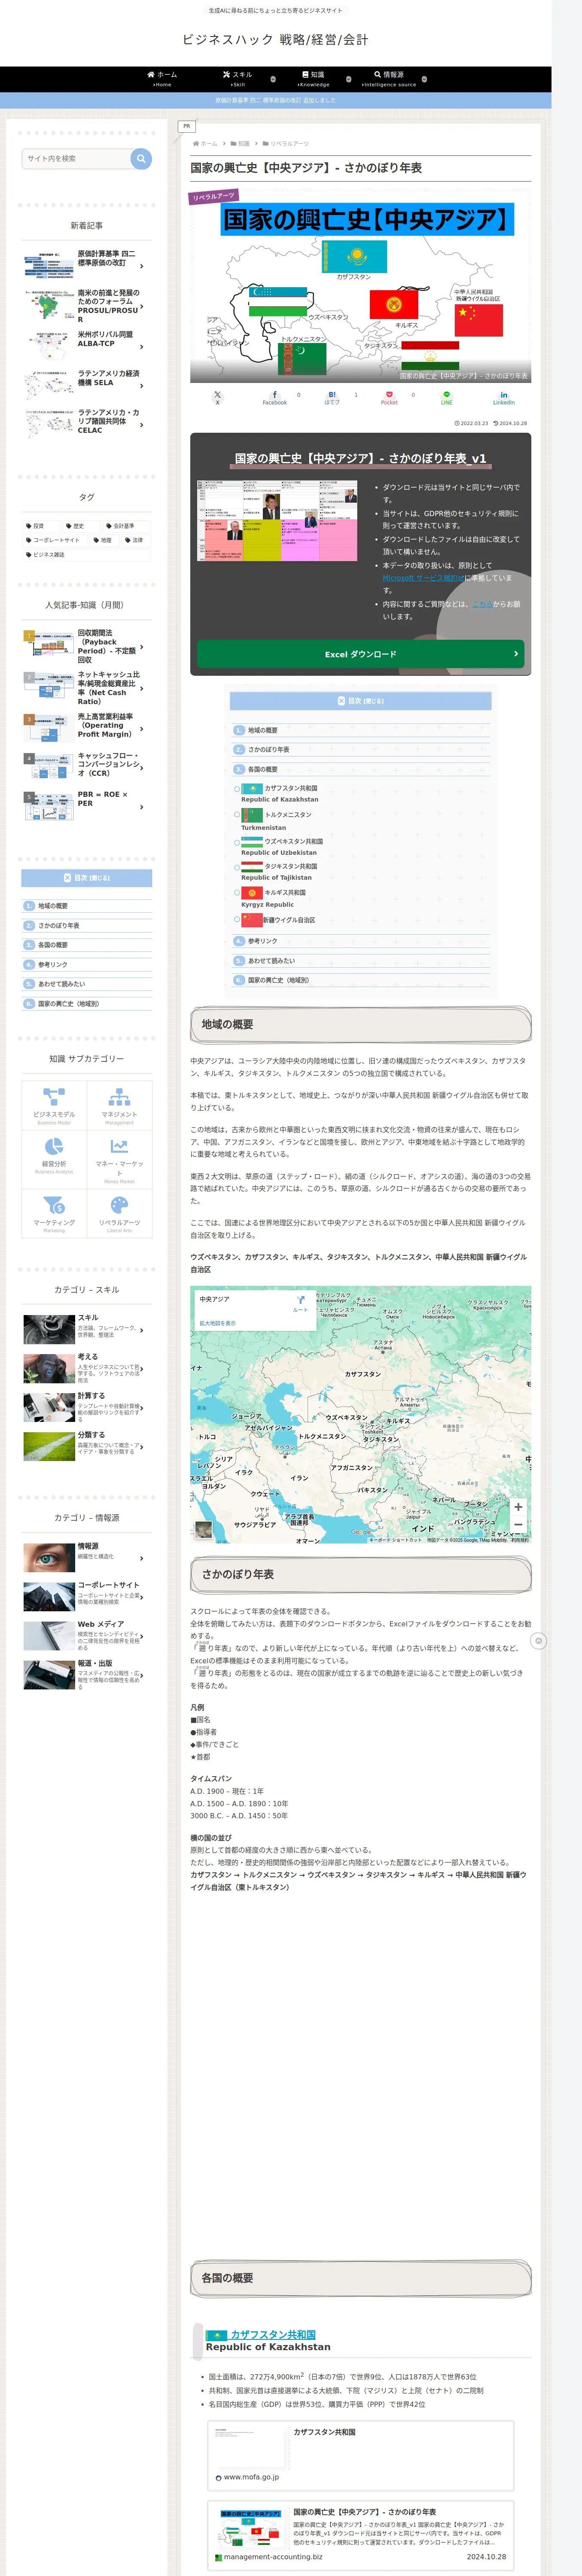Save article to Pocket
The width and height of the screenshot is (582, 2576).
point(389,397)
